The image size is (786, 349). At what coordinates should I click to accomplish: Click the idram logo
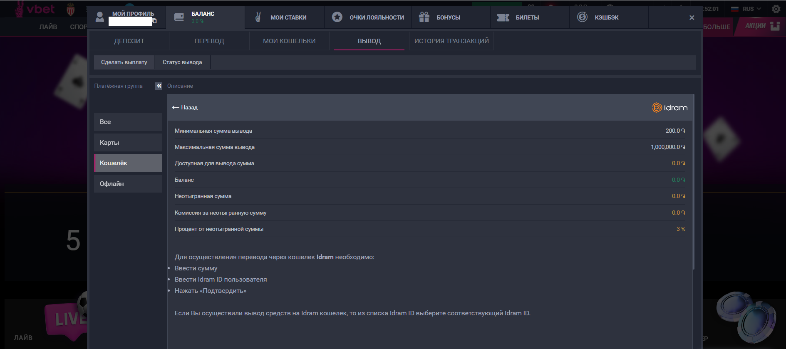(x=669, y=108)
